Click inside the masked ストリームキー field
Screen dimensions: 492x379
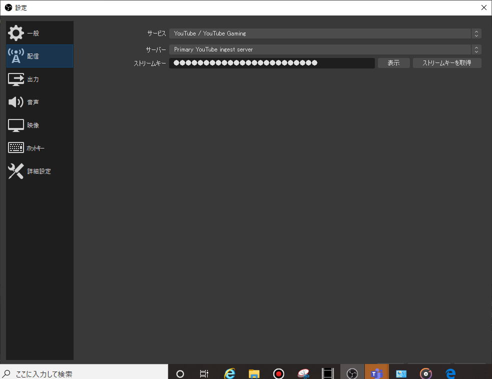272,63
